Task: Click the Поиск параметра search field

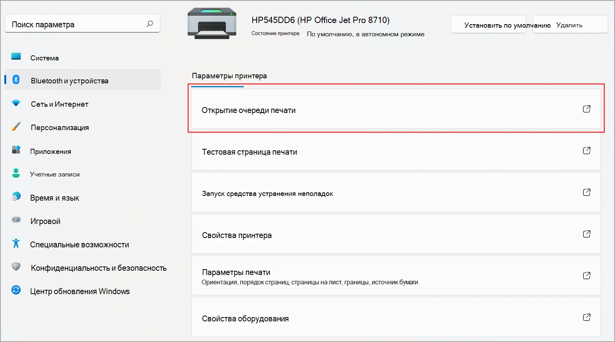Action: click(x=82, y=24)
